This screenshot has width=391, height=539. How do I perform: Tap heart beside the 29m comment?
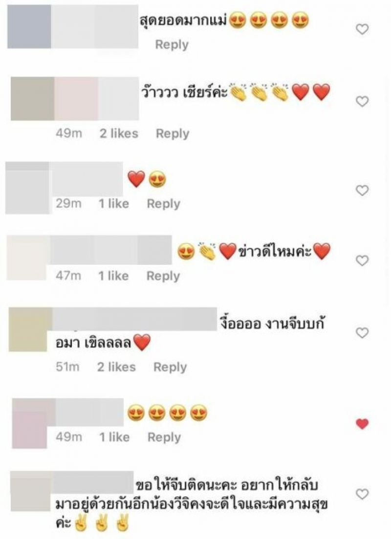point(362,190)
